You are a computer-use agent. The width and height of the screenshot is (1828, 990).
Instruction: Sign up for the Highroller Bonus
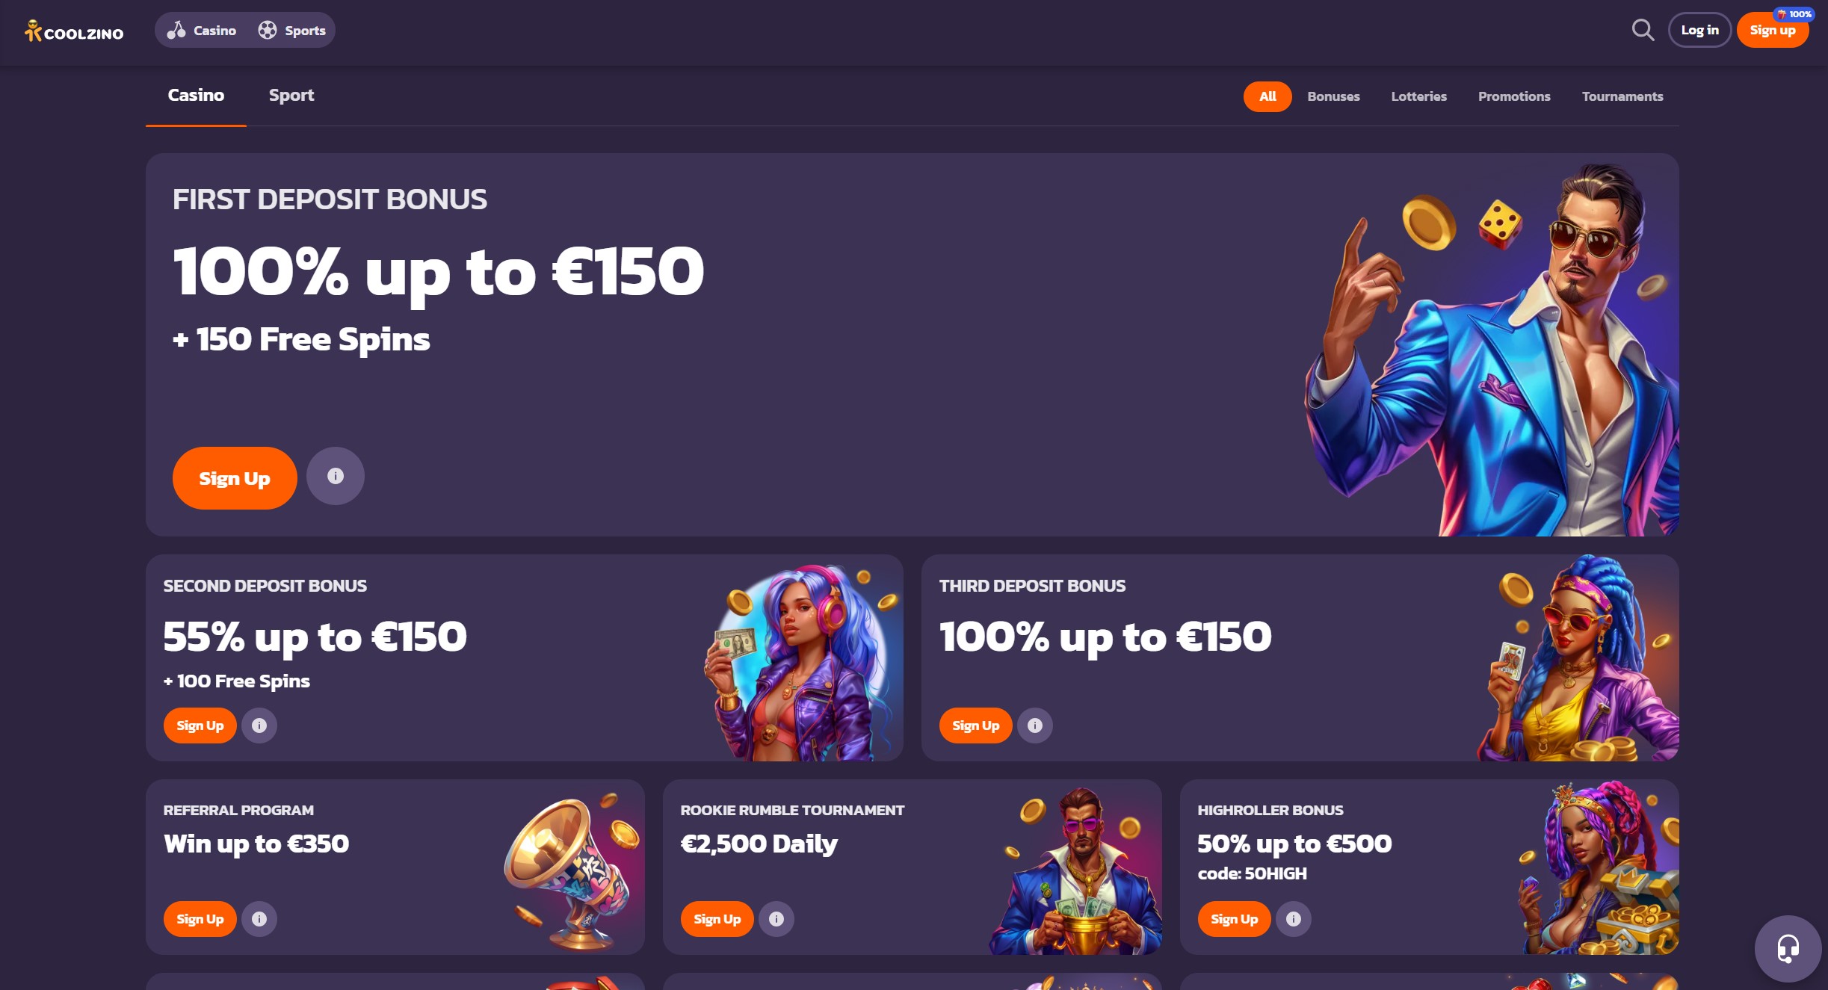pyautogui.click(x=1235, y=919)
